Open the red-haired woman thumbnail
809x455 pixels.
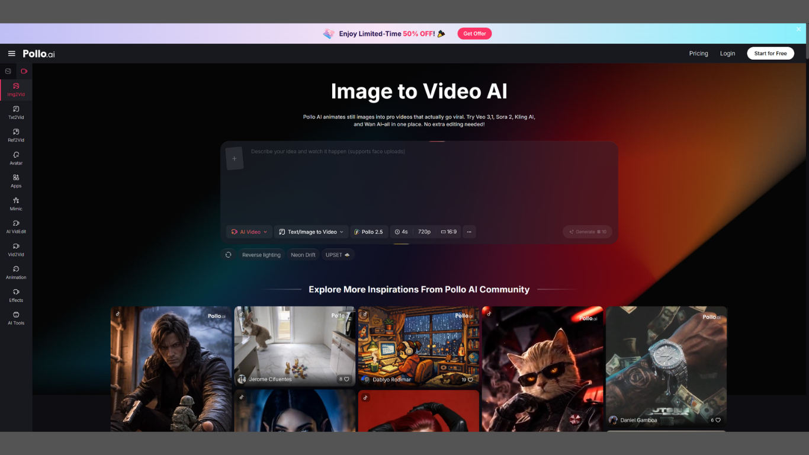[x=419, y=411]
